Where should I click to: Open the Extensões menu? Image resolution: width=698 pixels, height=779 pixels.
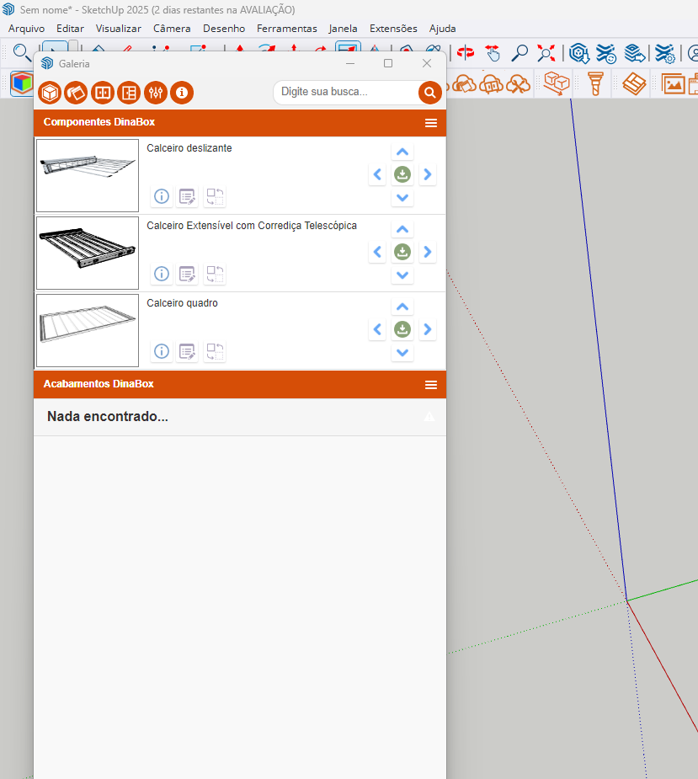[x=393, y=28]
